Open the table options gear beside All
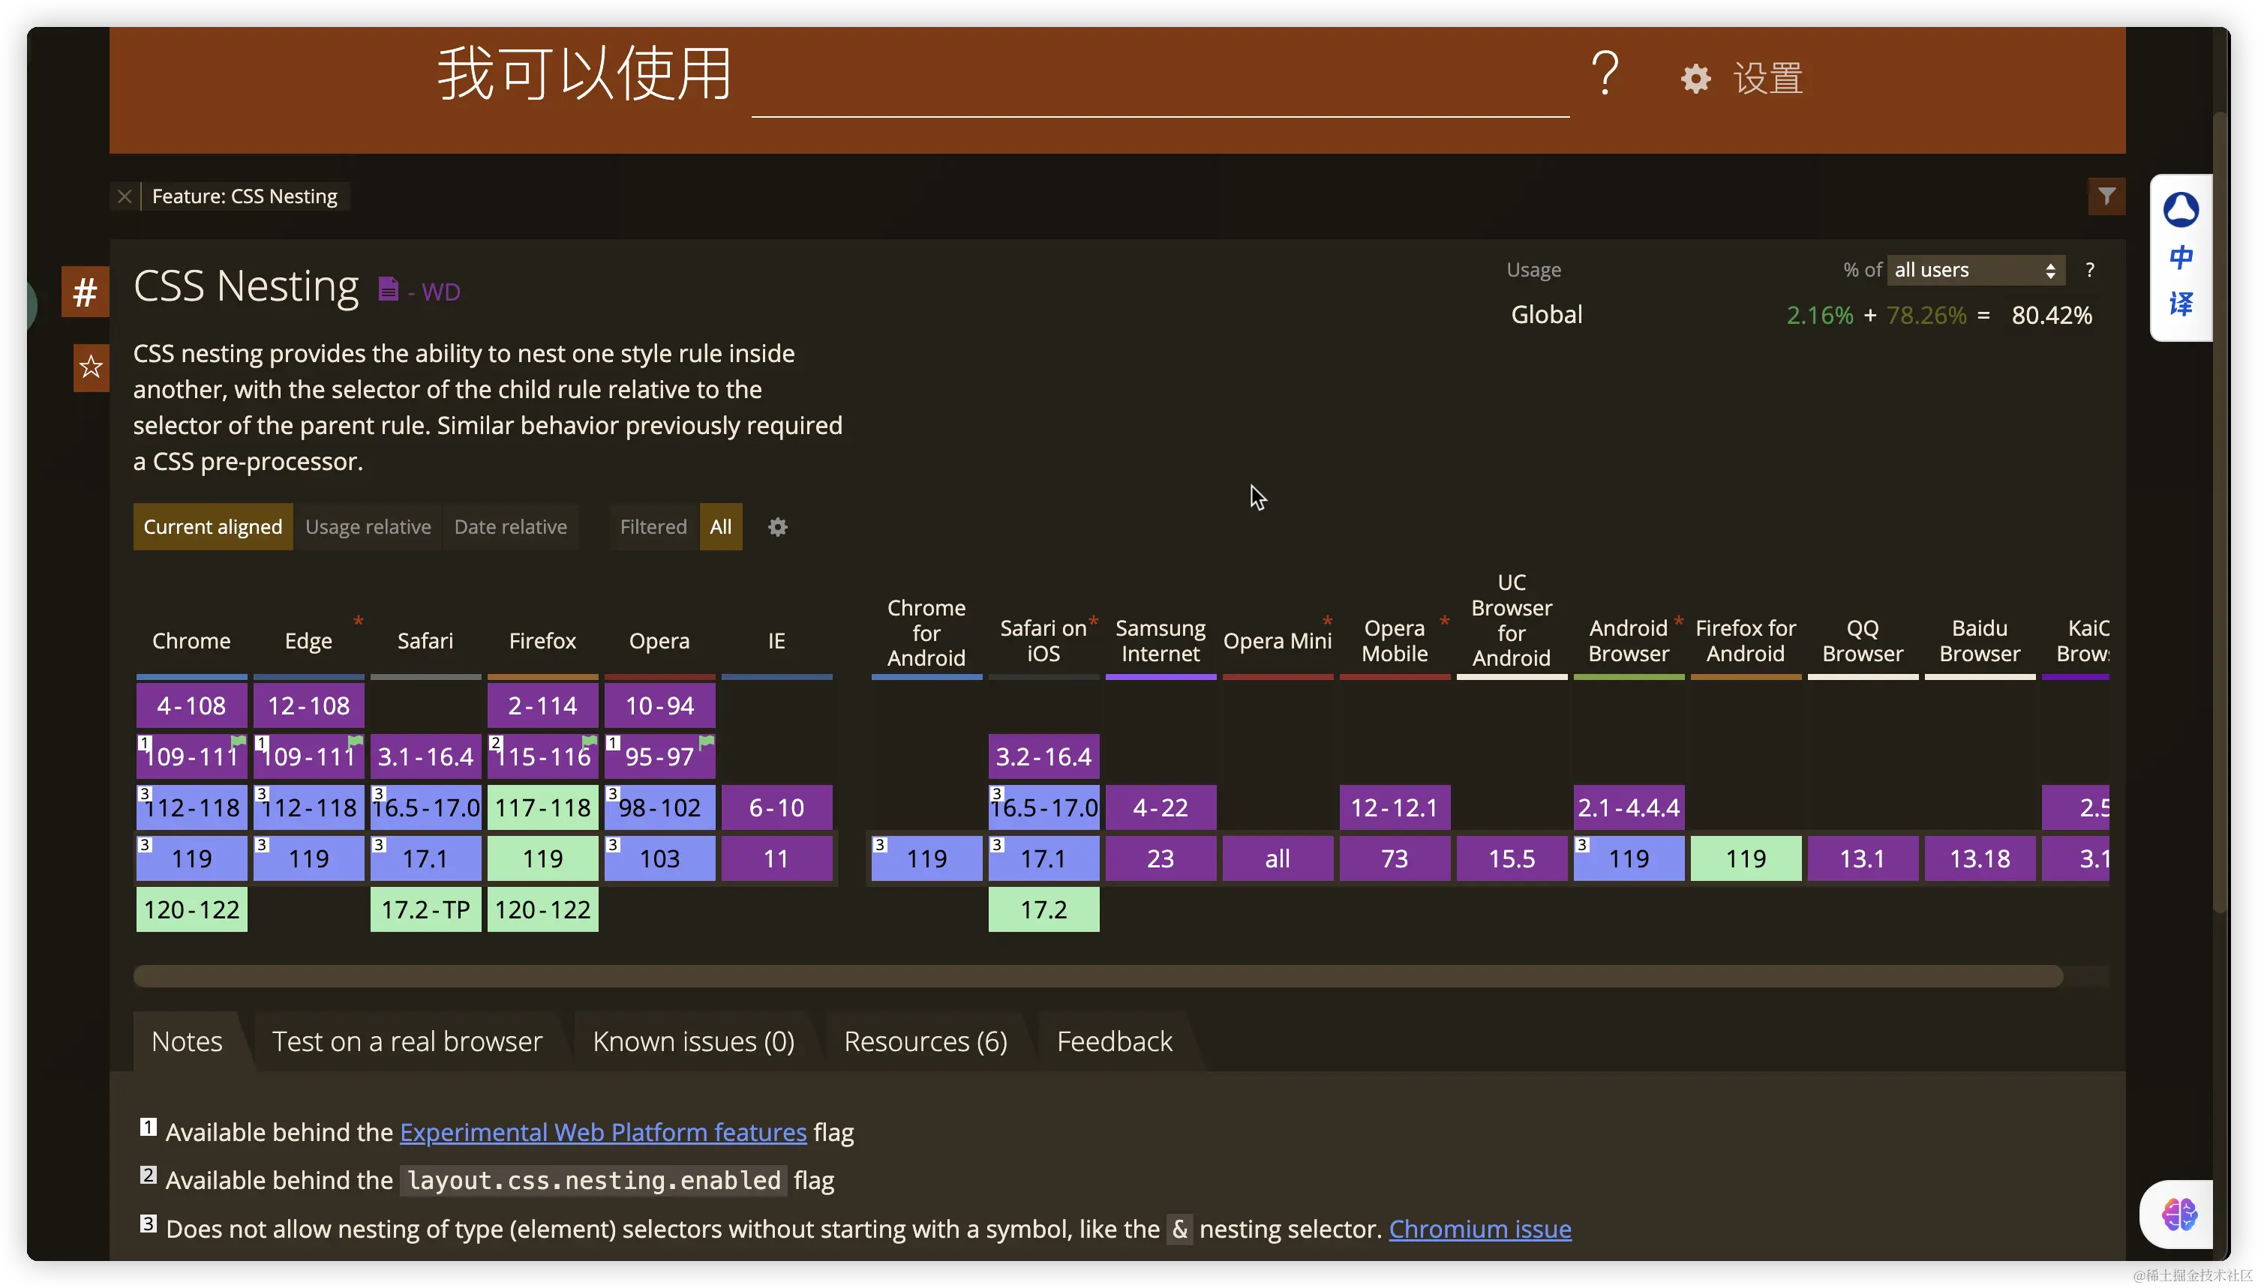This screenshot has width=2258, height=1288. (x=777, y=527)
